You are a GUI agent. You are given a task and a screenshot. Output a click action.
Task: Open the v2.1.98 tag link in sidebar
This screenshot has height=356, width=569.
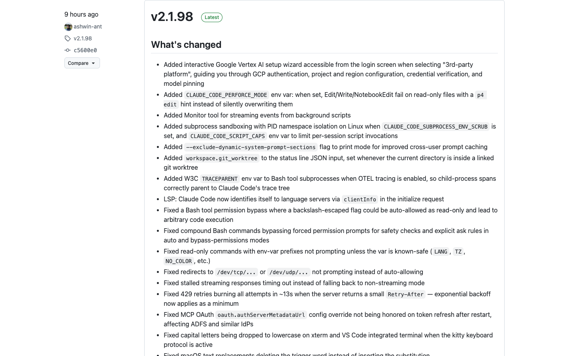click(x=83, y=38)
